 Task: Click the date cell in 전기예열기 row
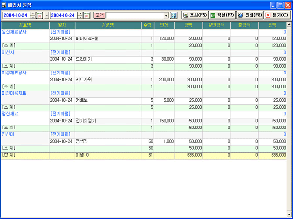[x=62, y=121]
